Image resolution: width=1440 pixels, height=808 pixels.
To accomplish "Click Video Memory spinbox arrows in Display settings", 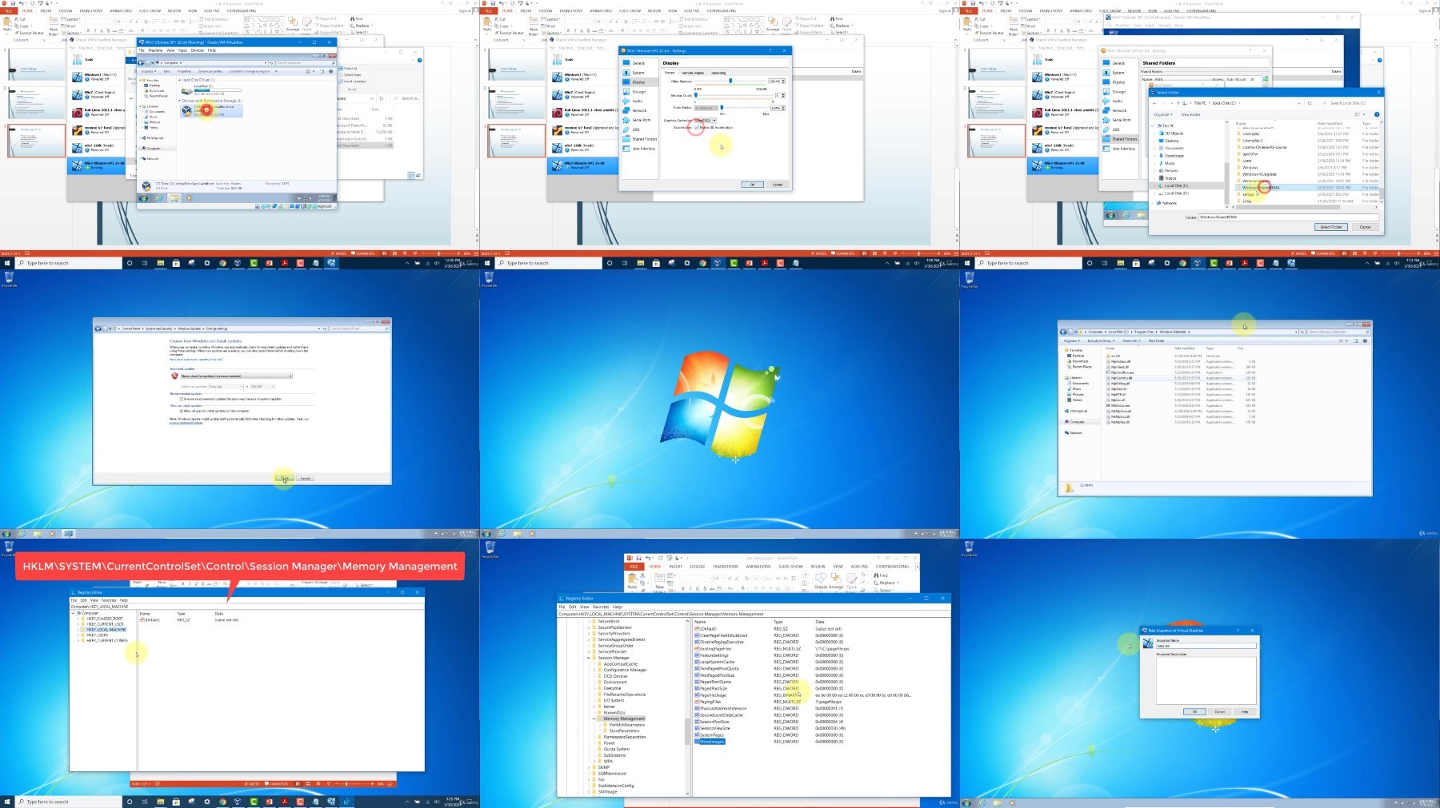I will pos(783,81).
